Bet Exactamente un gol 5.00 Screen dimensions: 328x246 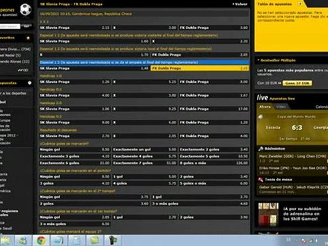[145, 150]
